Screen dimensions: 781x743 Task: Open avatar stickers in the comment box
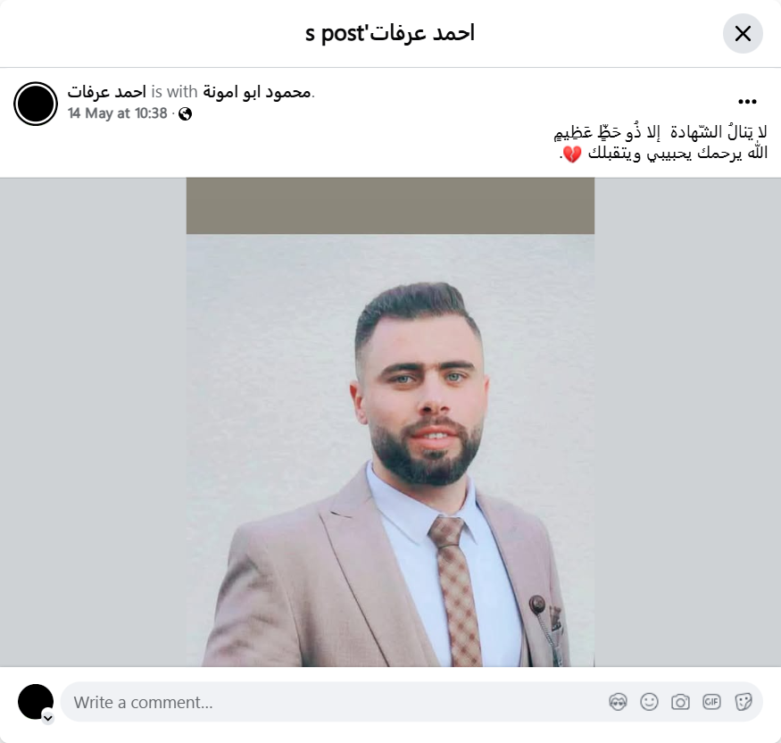618,702
